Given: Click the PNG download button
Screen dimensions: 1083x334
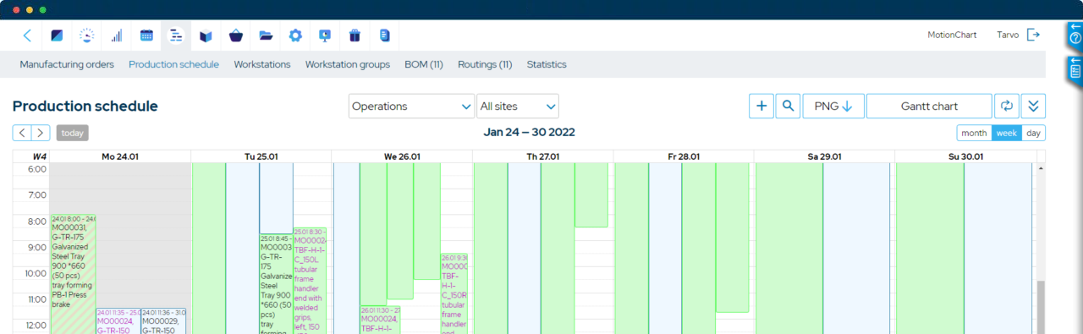Looking at the screenshot, I should 833,106.
